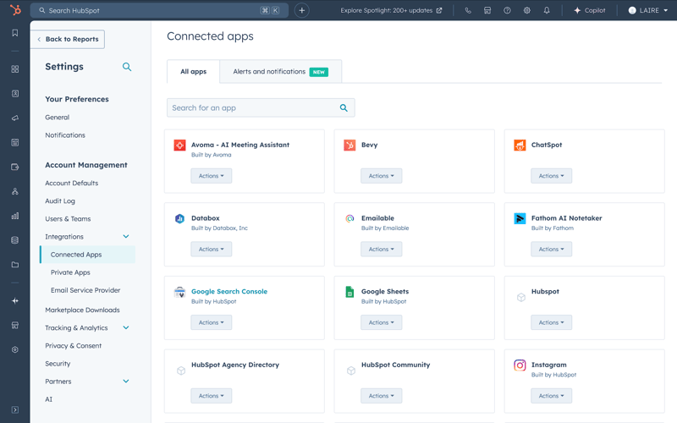Open Actions dropdown for Fathom AI Notetaker
The width and height of the screenshot is (677, 423).
coord(552,249)
